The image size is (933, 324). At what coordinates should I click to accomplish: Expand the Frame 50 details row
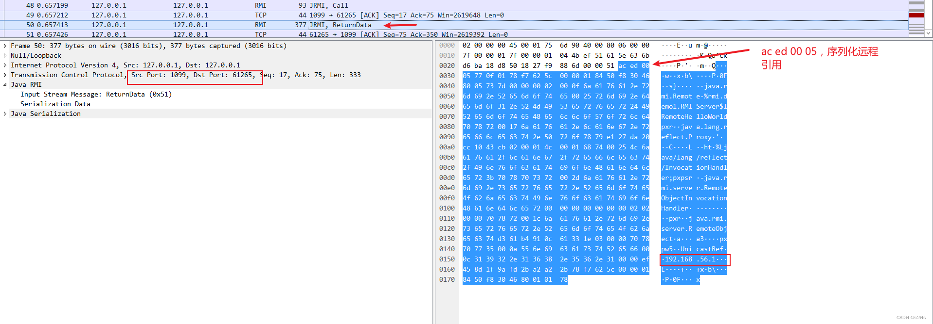[5, 46]
